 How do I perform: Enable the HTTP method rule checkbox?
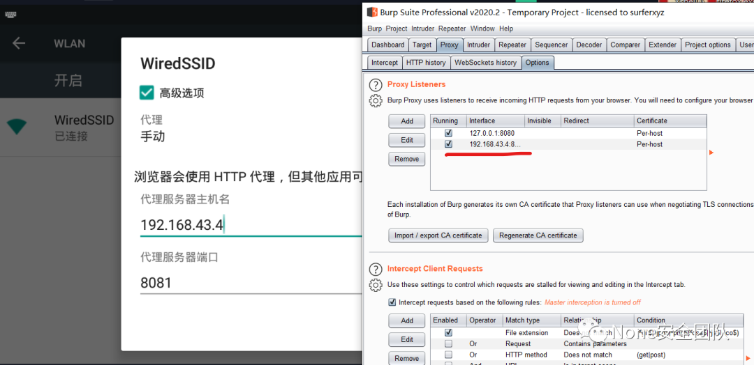[x=448, y=355]
